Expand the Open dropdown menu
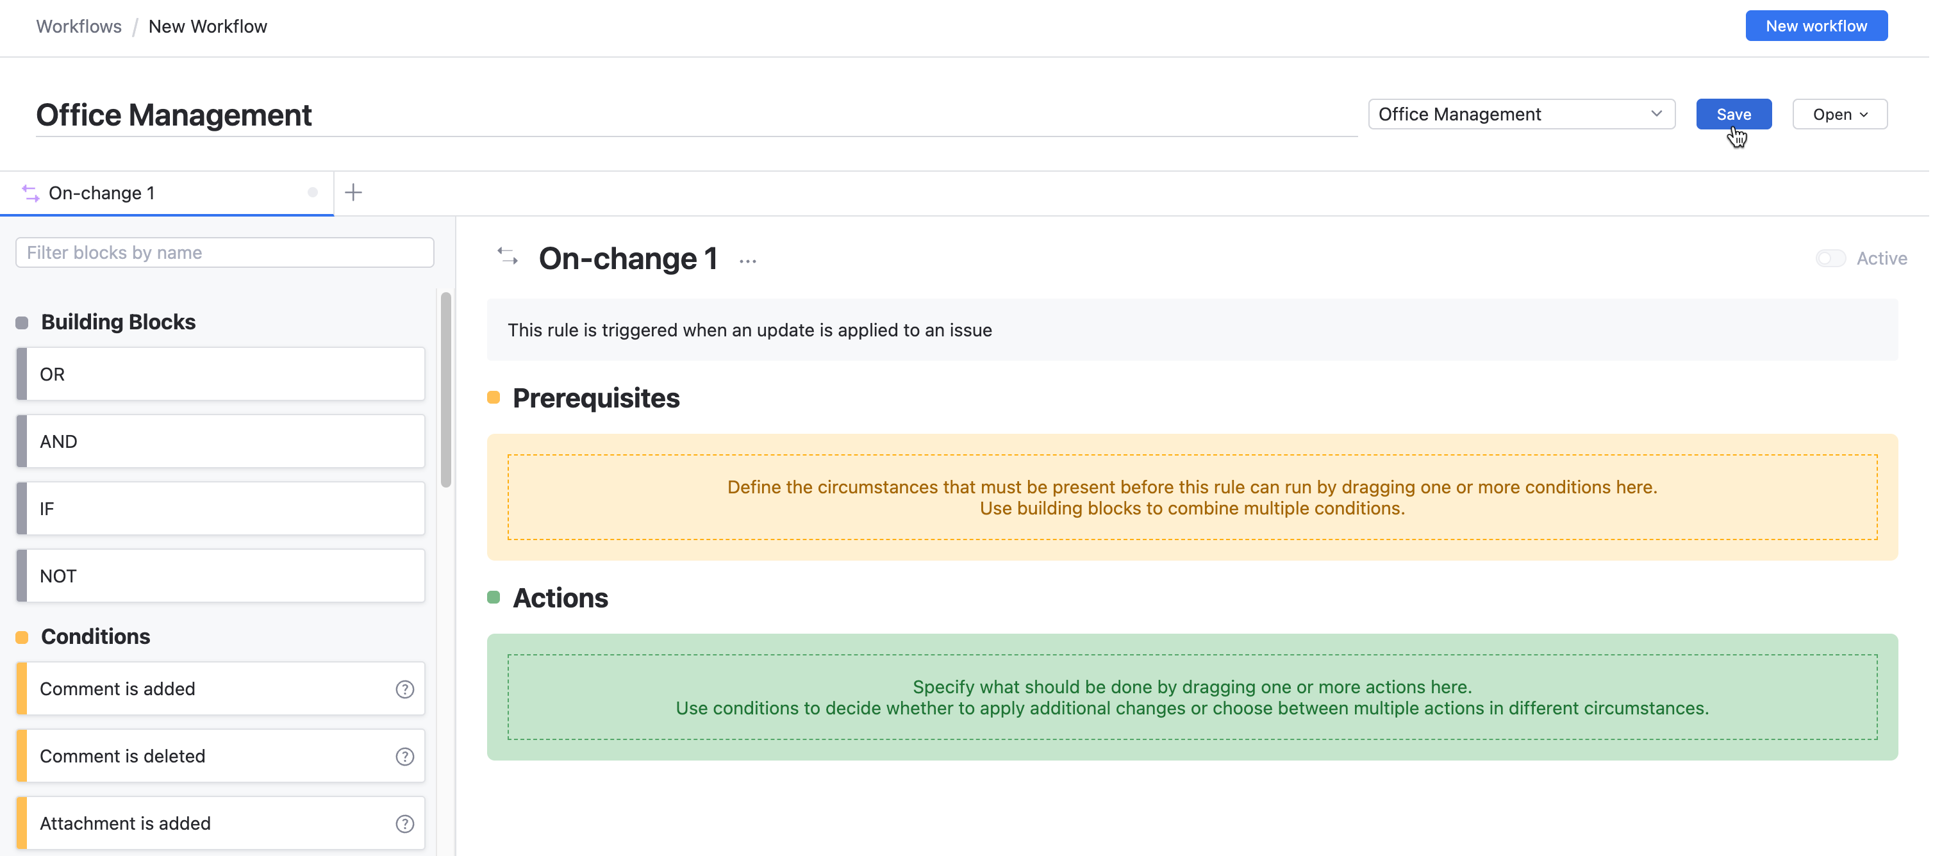 click(1839, 114)
